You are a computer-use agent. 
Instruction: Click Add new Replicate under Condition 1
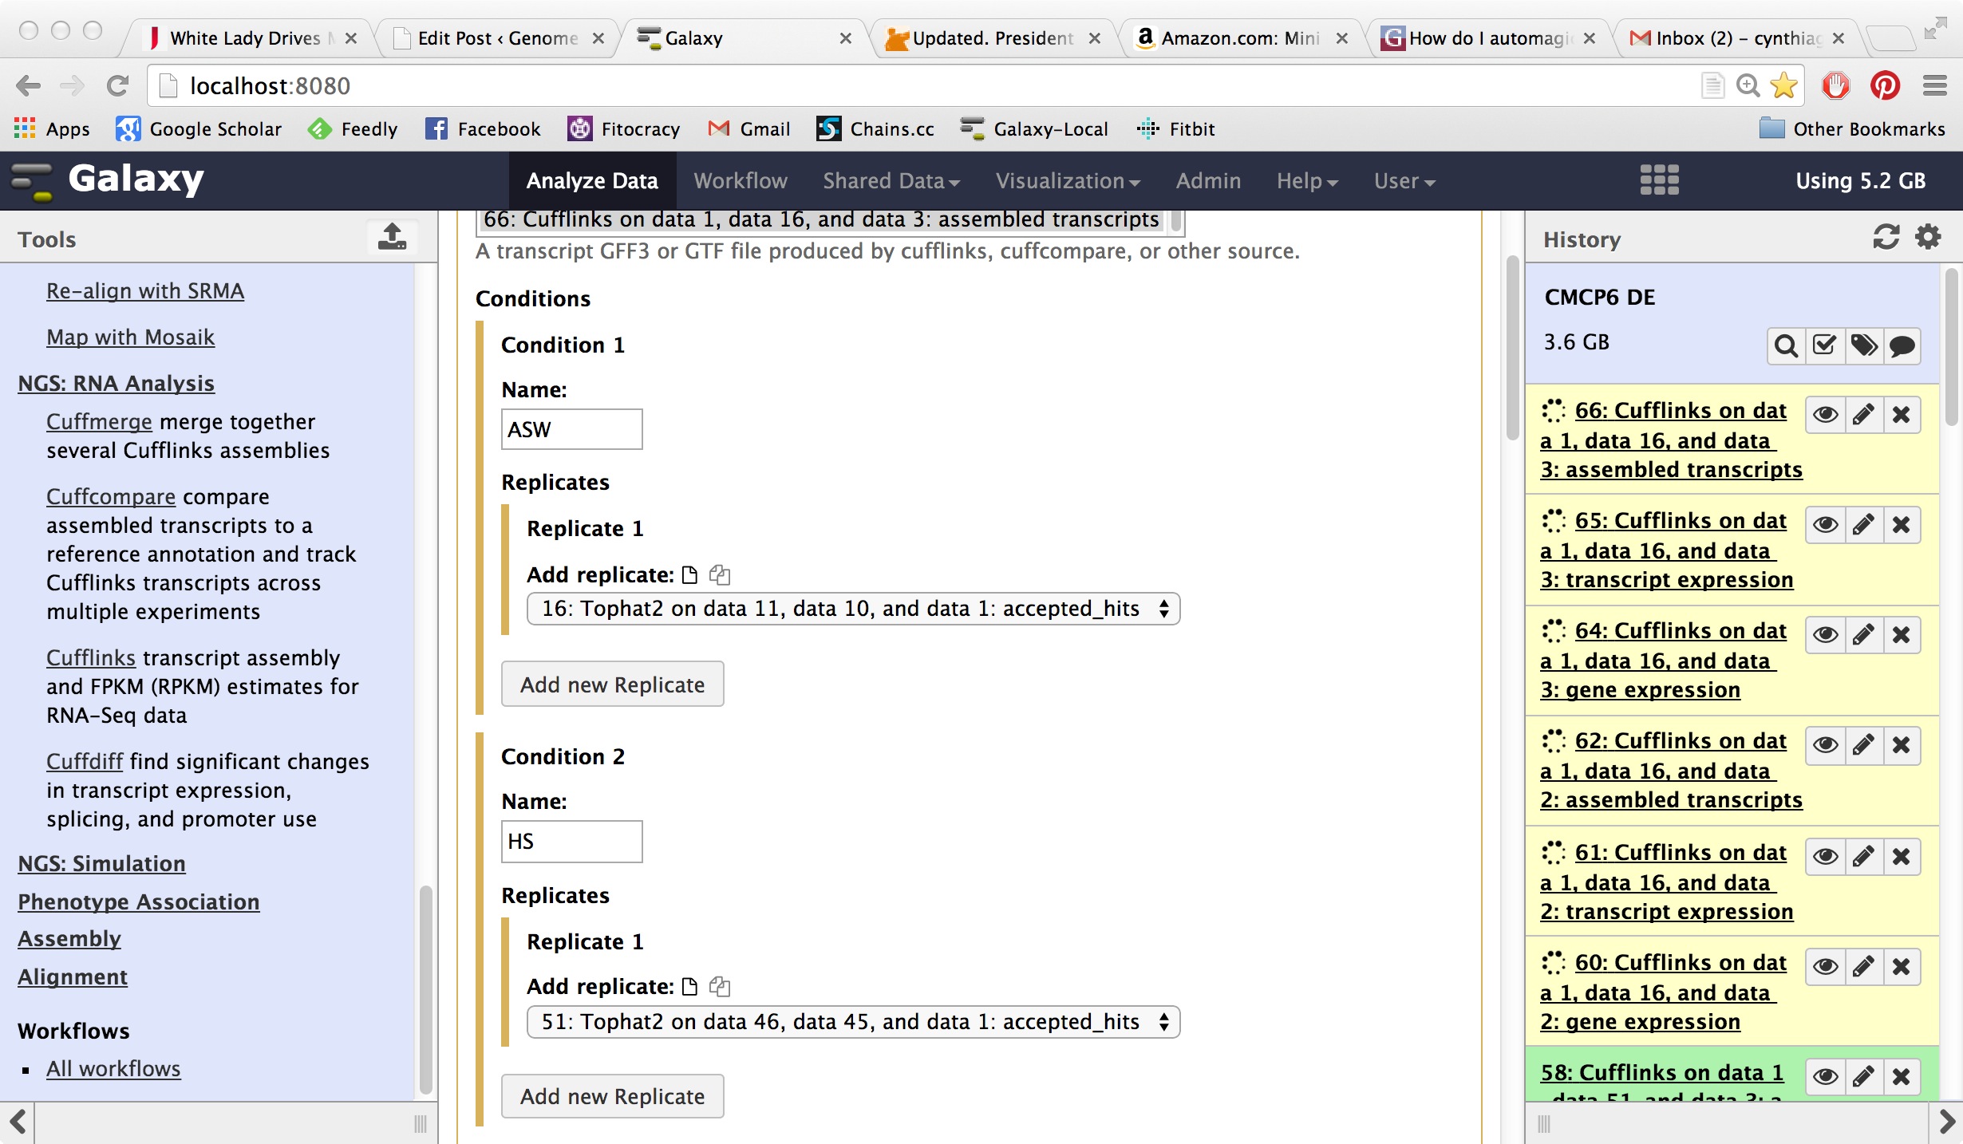coord(612,684)
